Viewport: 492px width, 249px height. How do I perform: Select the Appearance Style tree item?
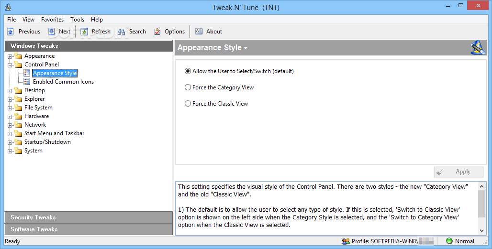pyautogui.click(x=55, y=73)
